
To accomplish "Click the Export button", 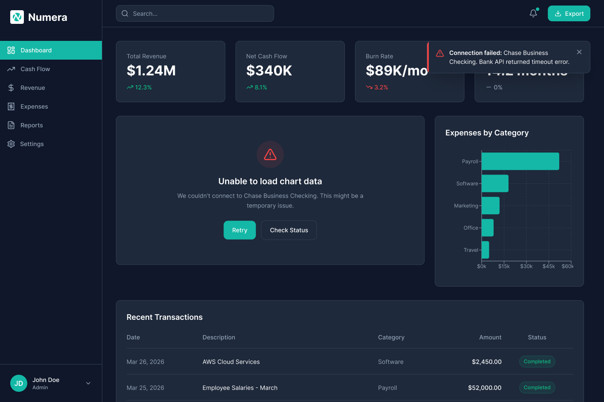I will point(569,14).
